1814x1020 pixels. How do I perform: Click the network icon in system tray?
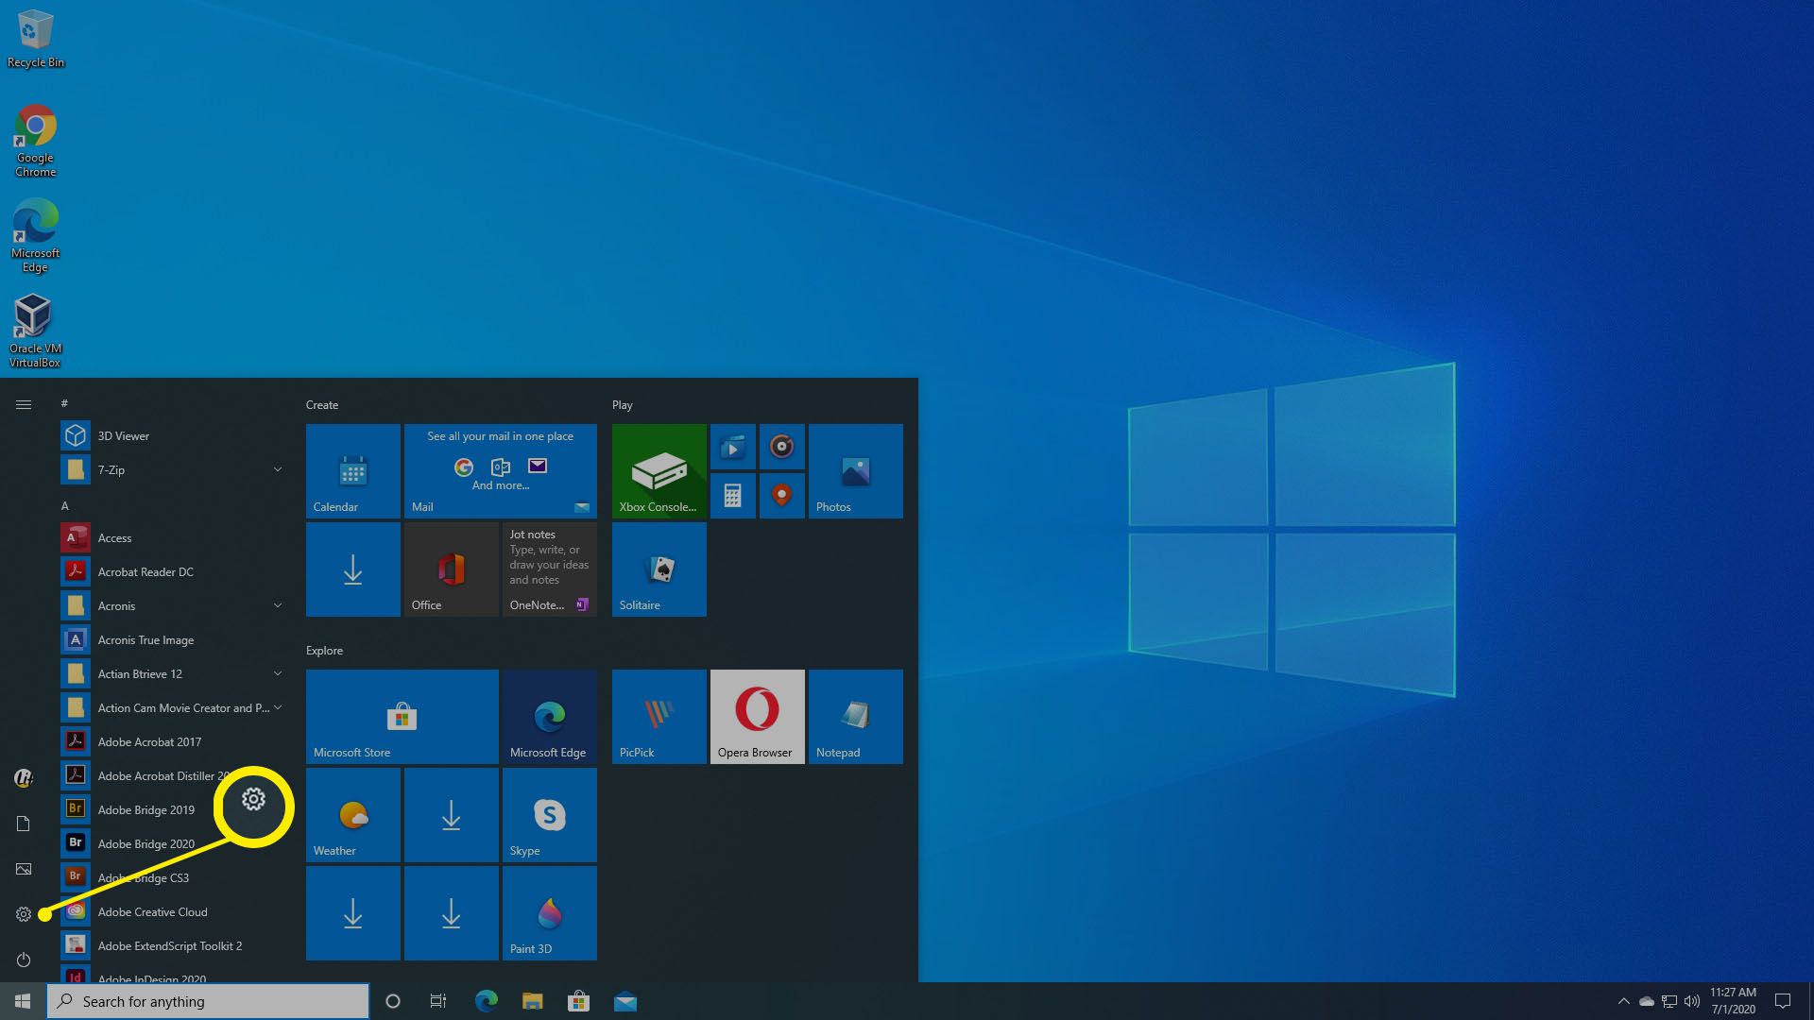1669,1001
